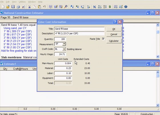
Task: Open the Calculator button
Action: (114, 41)
